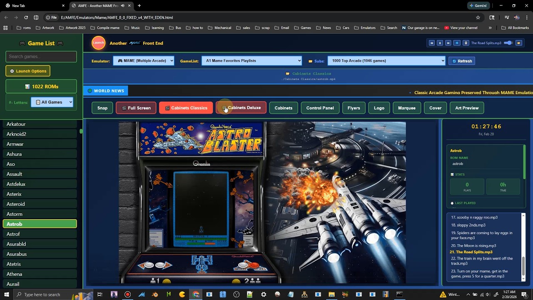Viewport: 533px width, 300px height.
Task: Select Athena in game list
Action: pos(40,274)
